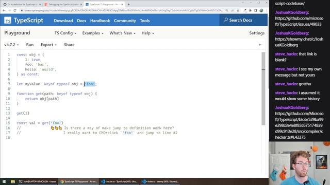Click the selected 'foo' string on line 7
Viewport: 330px width, 185px height.
point(90,84)
